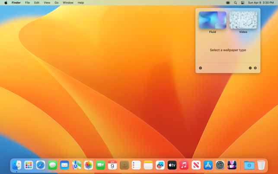
Task: Launch Reminders from the Dock
Action: click(136, 165)
